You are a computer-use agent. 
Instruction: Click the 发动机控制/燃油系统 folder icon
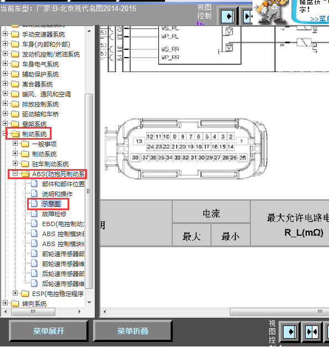15,54
